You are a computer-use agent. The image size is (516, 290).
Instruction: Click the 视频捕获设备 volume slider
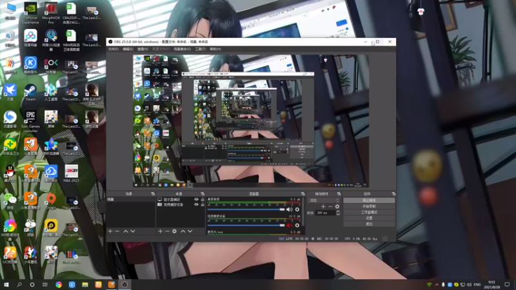[246, 225]
